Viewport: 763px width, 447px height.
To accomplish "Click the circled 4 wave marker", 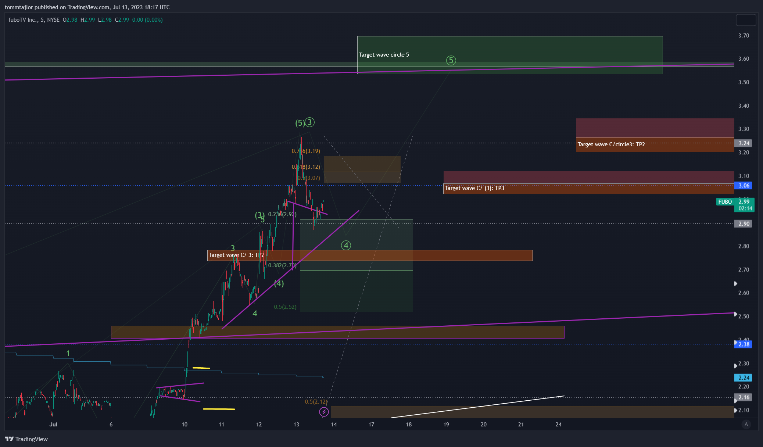I will 346,245.
